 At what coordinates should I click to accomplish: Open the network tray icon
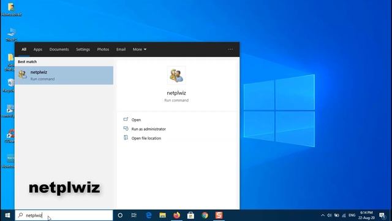click(x=344, y=215)
